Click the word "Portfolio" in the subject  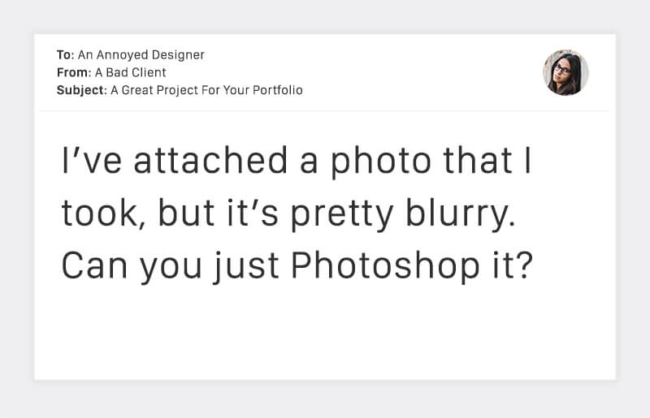tap(278, 90)
